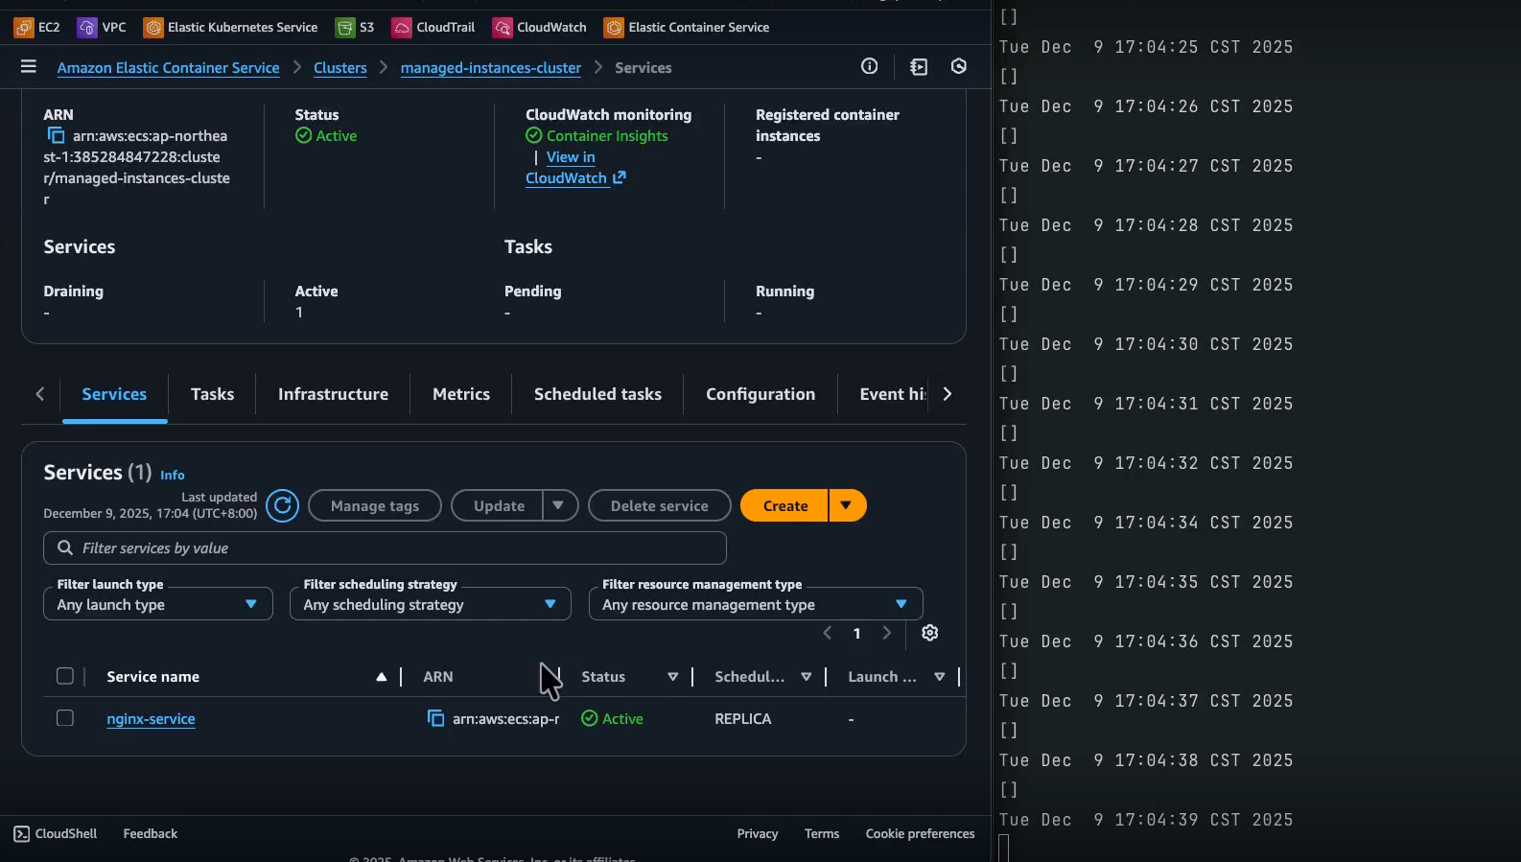Click the info panel icon in header
The height and width of the screenshot is (862, 1521).
coord(869,66)
